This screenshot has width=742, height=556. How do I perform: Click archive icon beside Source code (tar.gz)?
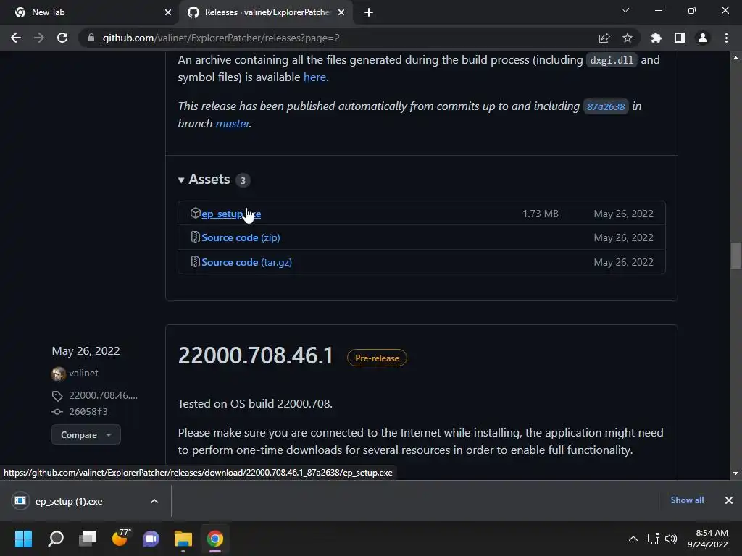coord(195,261)
